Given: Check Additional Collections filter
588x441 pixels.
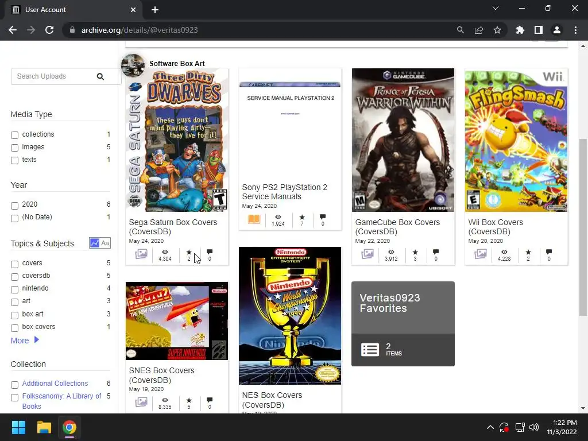Looking at the screenshot, I should [14, 385].
